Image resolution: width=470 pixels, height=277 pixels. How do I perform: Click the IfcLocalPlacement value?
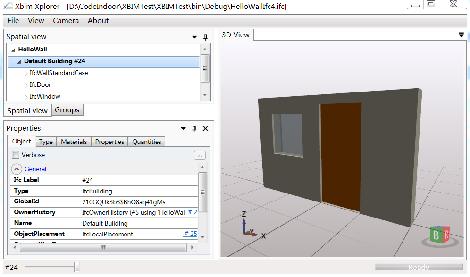107,234
